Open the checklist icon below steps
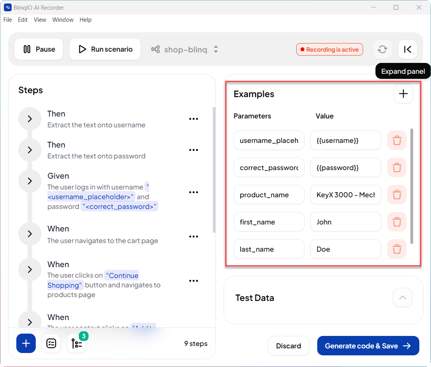431x367 pixels. [51, 343]
